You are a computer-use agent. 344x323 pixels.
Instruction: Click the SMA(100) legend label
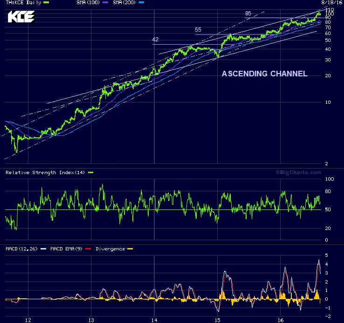[88, 3]
